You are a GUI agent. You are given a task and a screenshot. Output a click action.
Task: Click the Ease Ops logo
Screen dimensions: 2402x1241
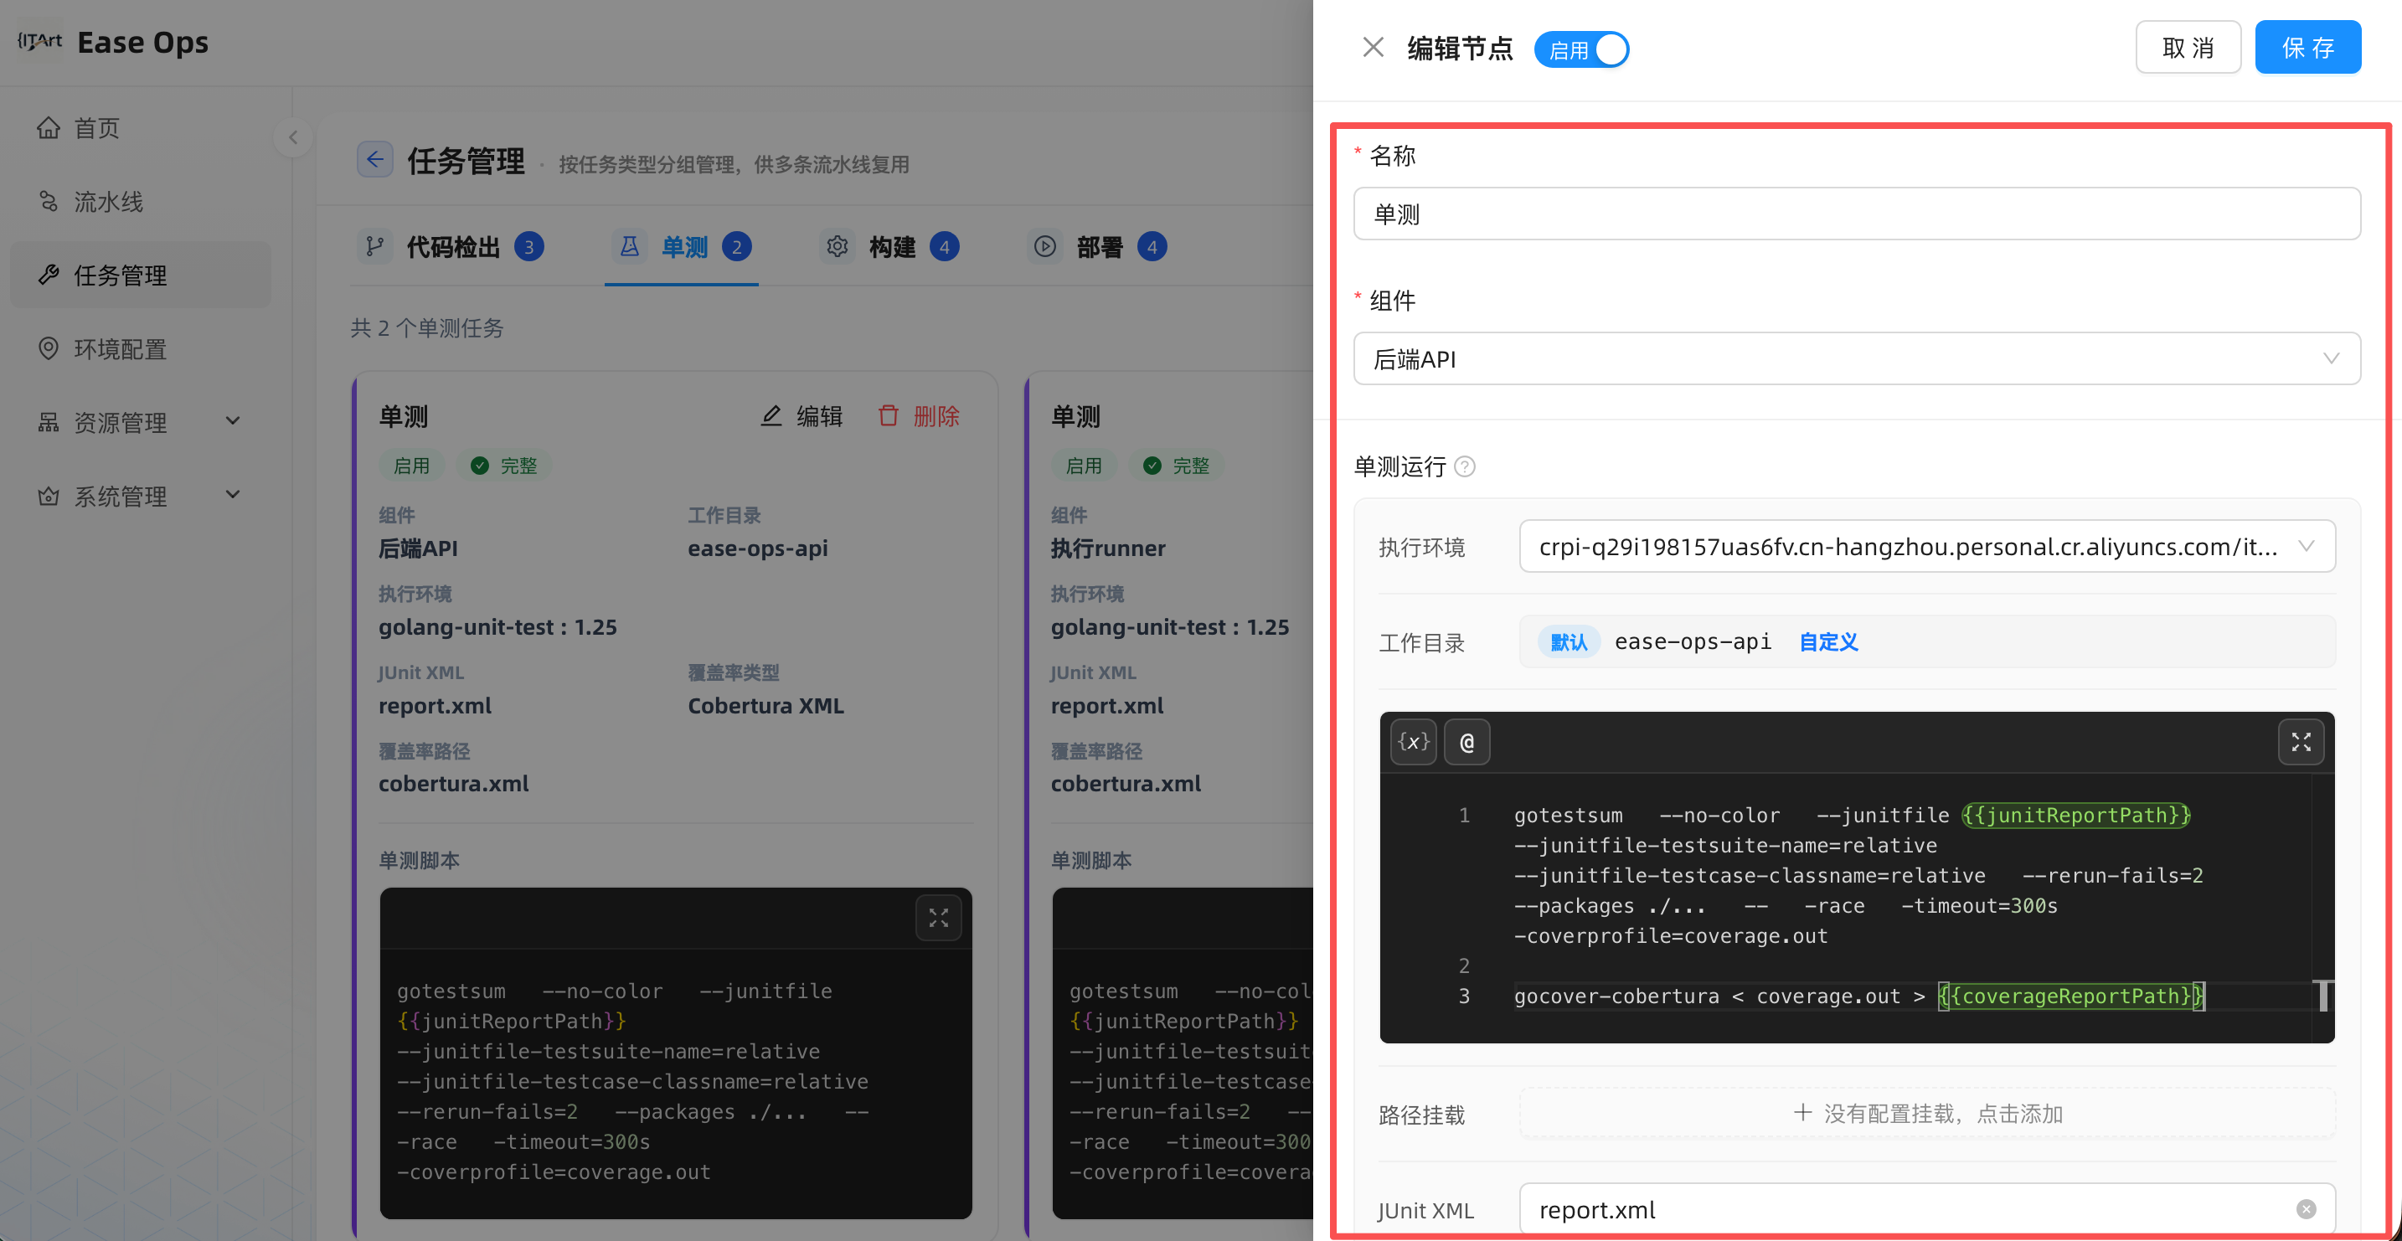113,42
